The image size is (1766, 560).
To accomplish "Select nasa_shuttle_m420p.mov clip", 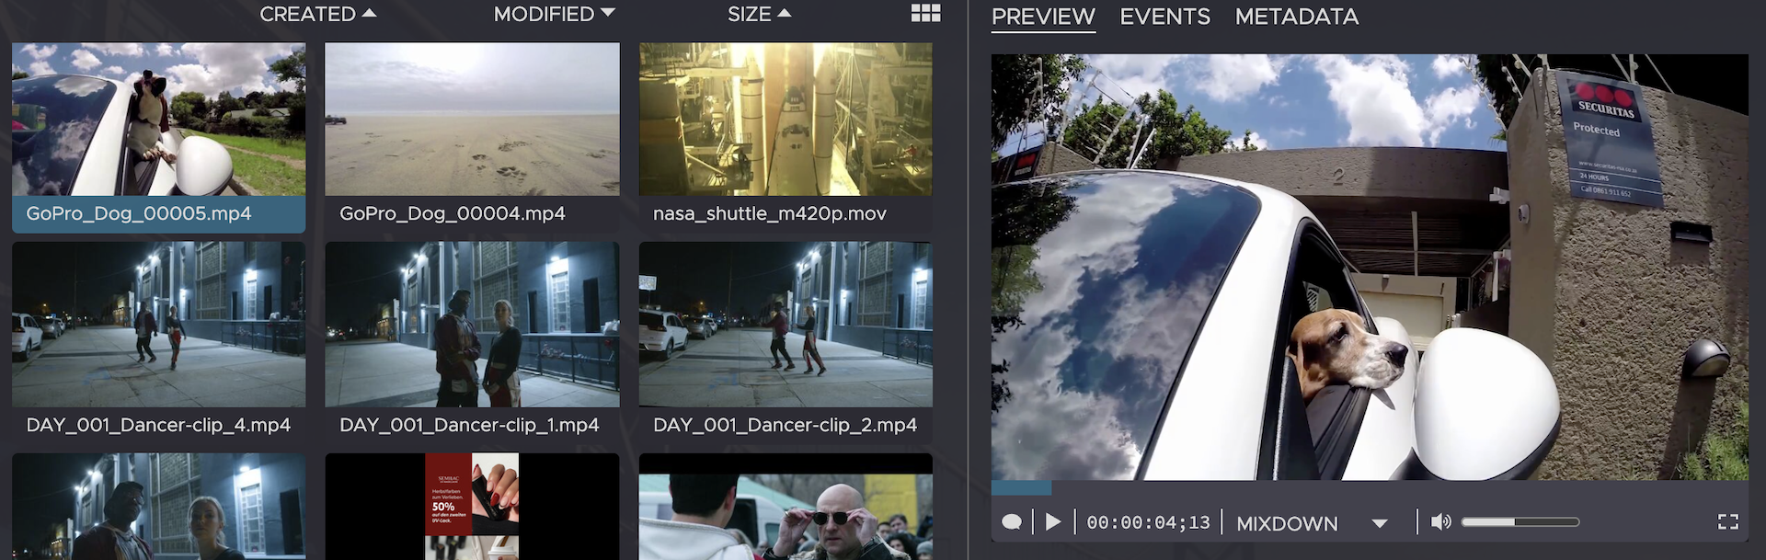I will [x=786, y=120].
